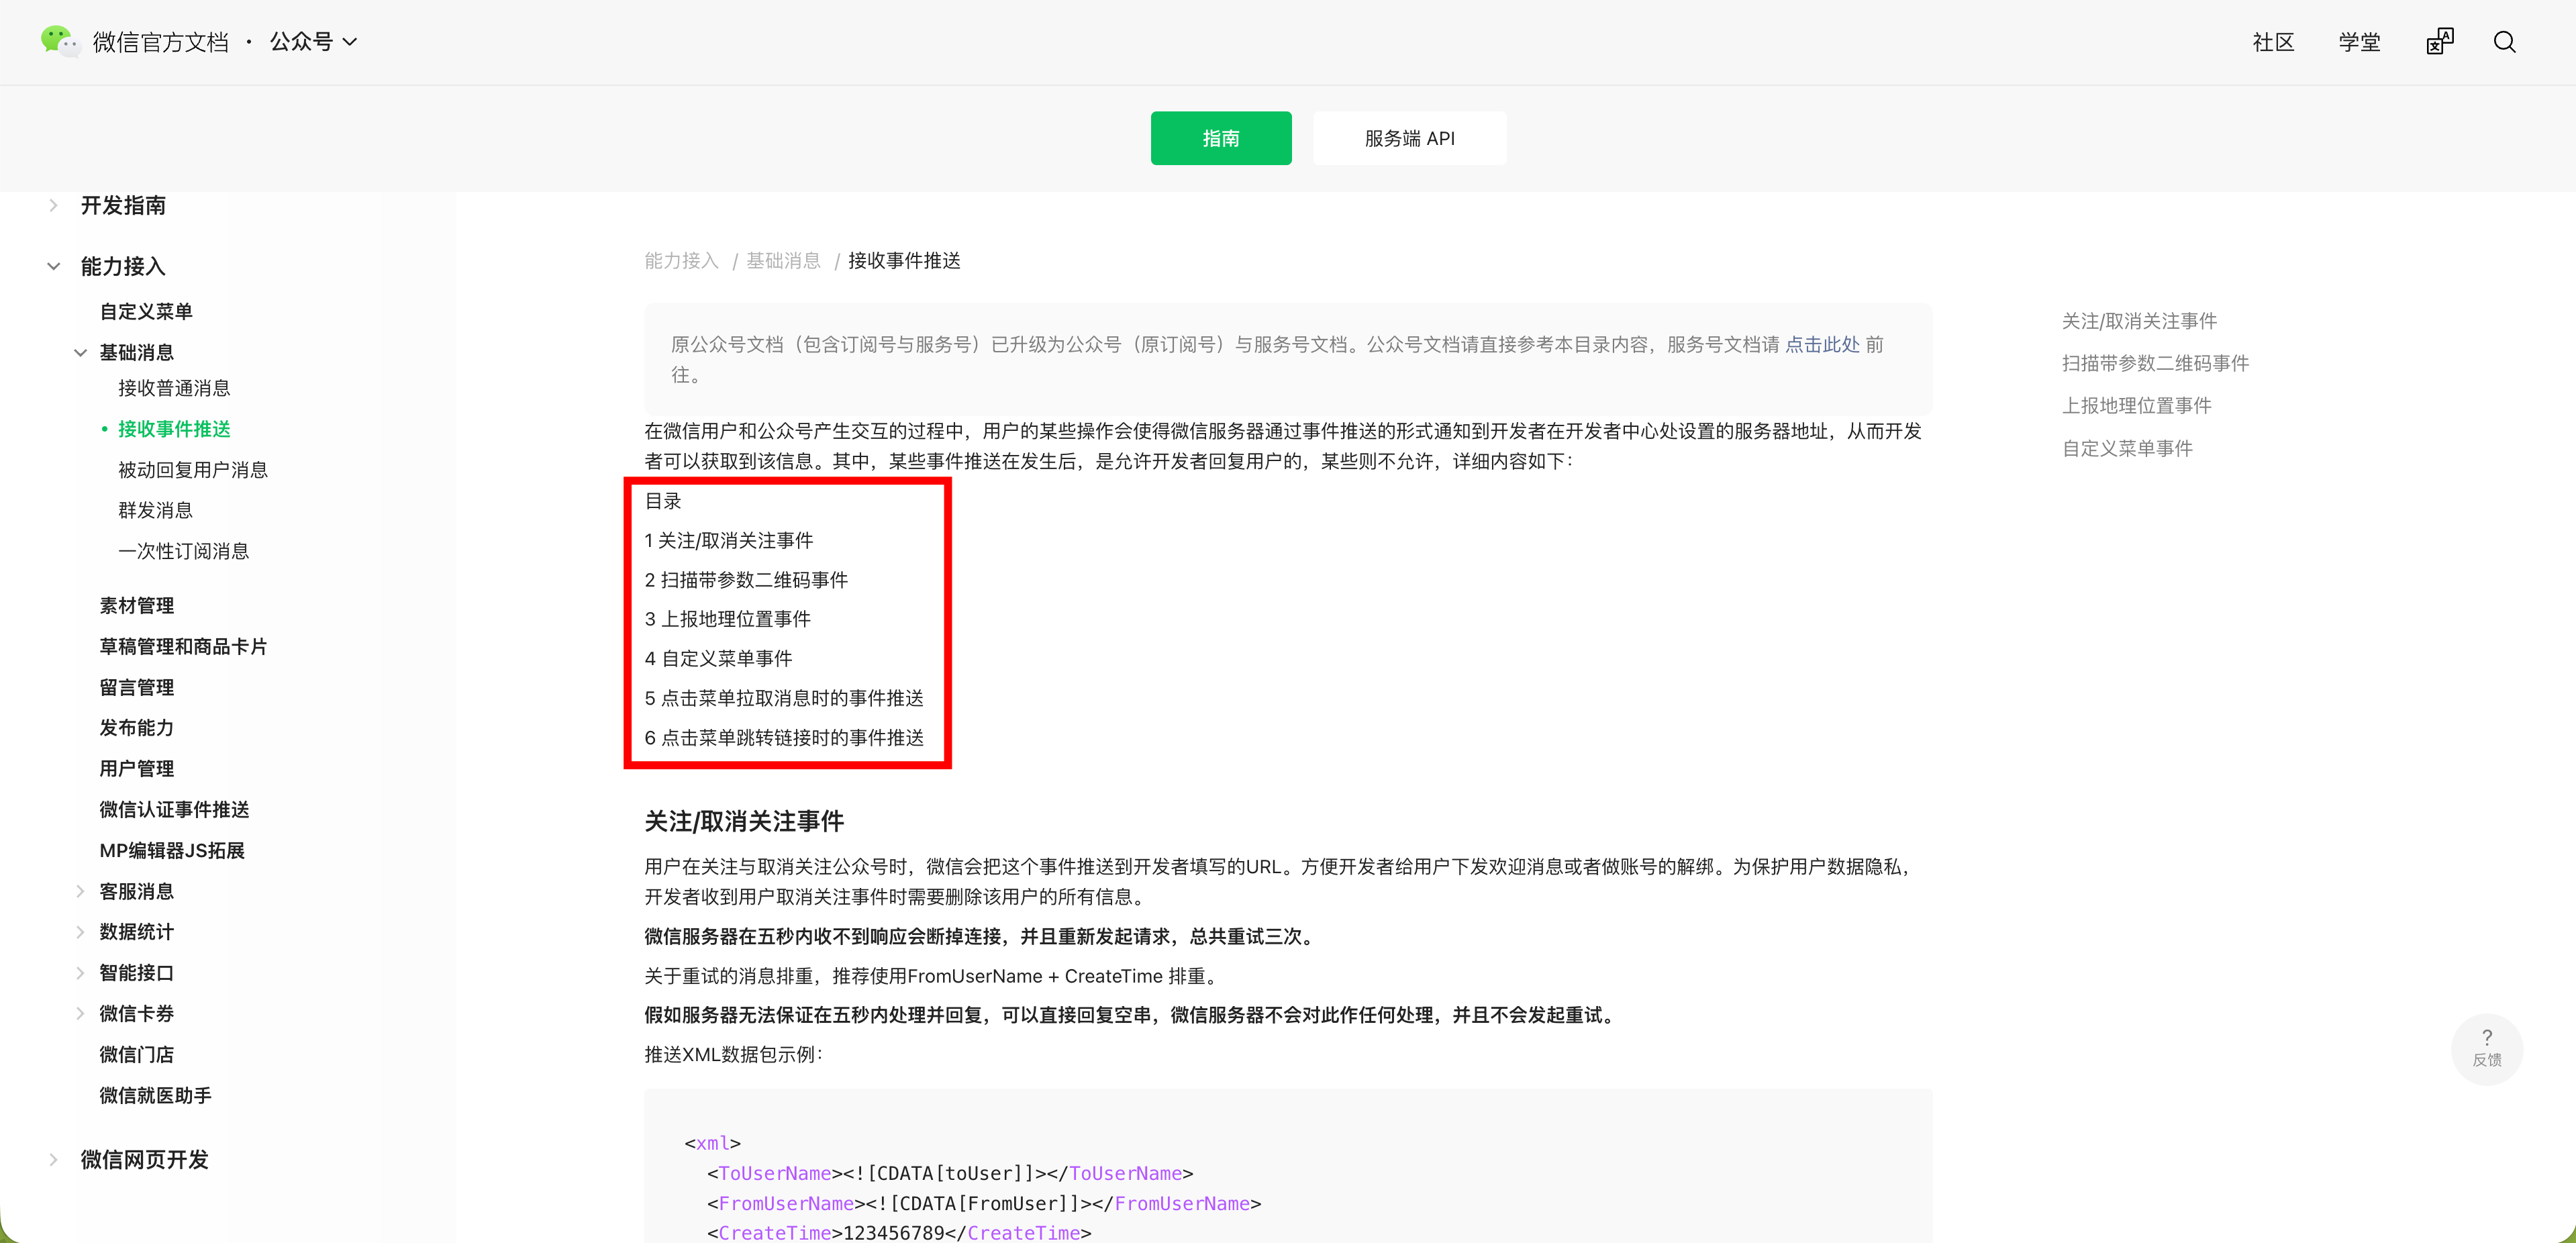The height and width of the screenshot is (1243, 2576).
Task: Expand the 开发指南 section
Action: [54, 205]
